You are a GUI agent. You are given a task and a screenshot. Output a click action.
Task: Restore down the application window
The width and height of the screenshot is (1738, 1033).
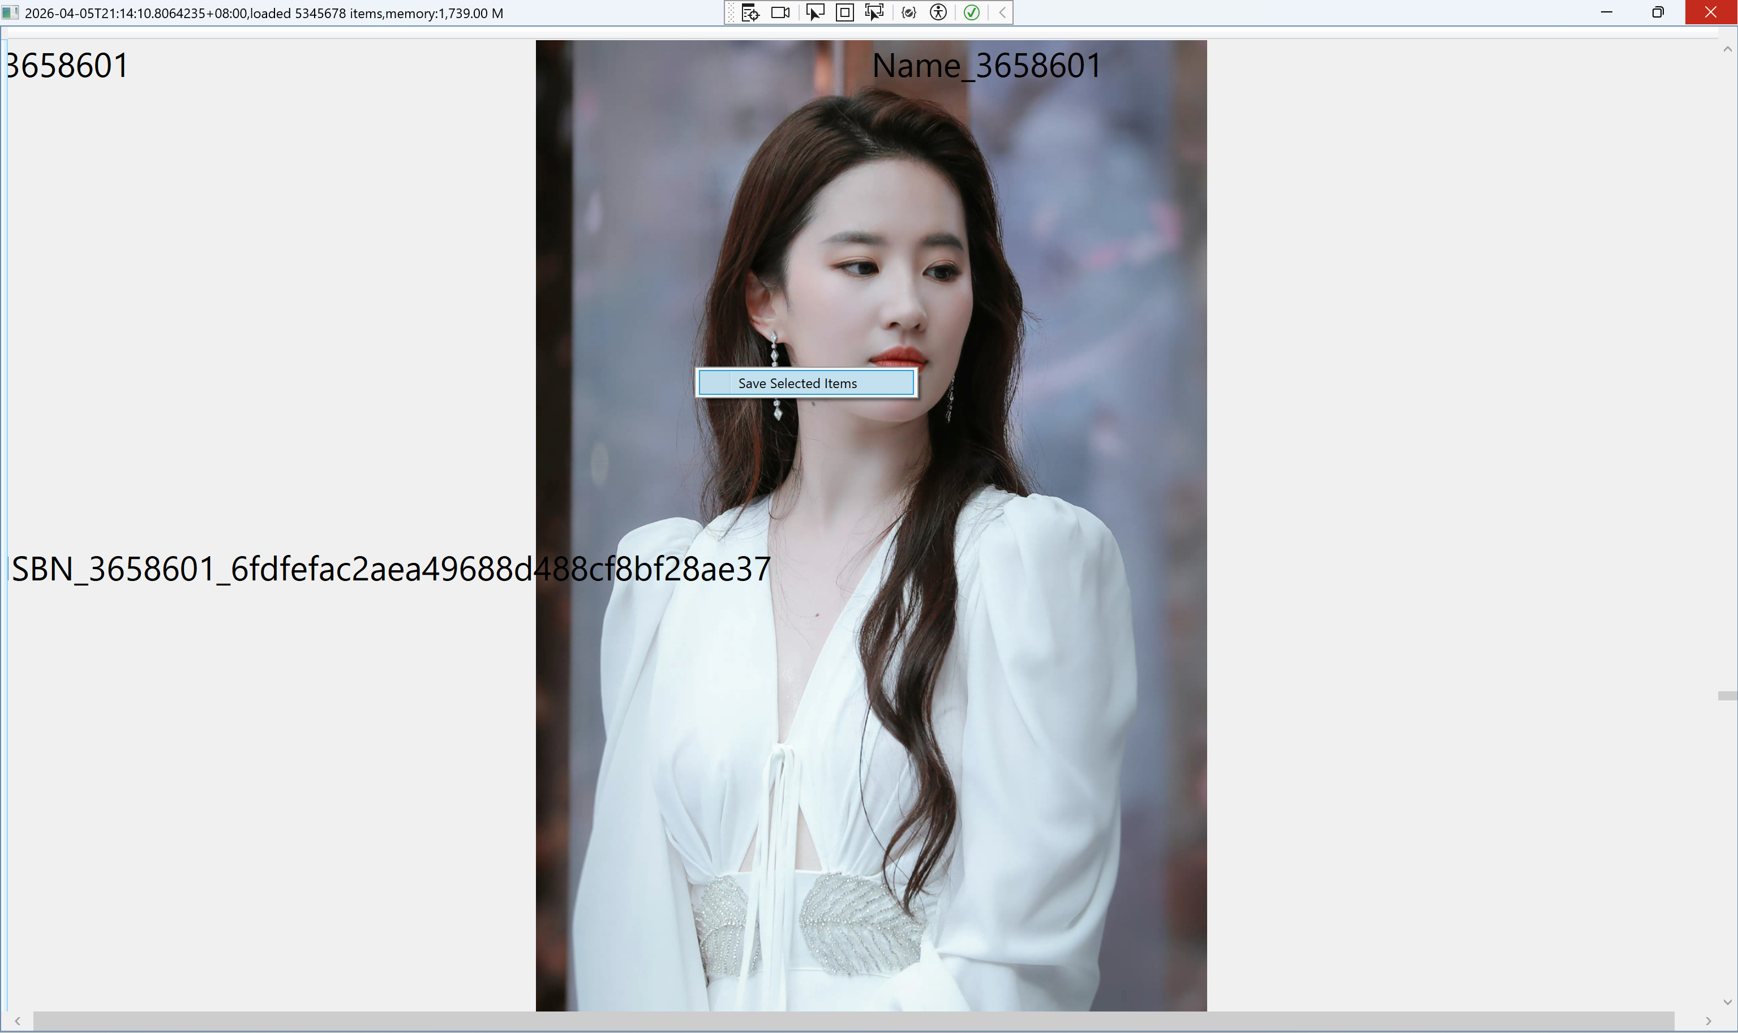pos(1659,12)
